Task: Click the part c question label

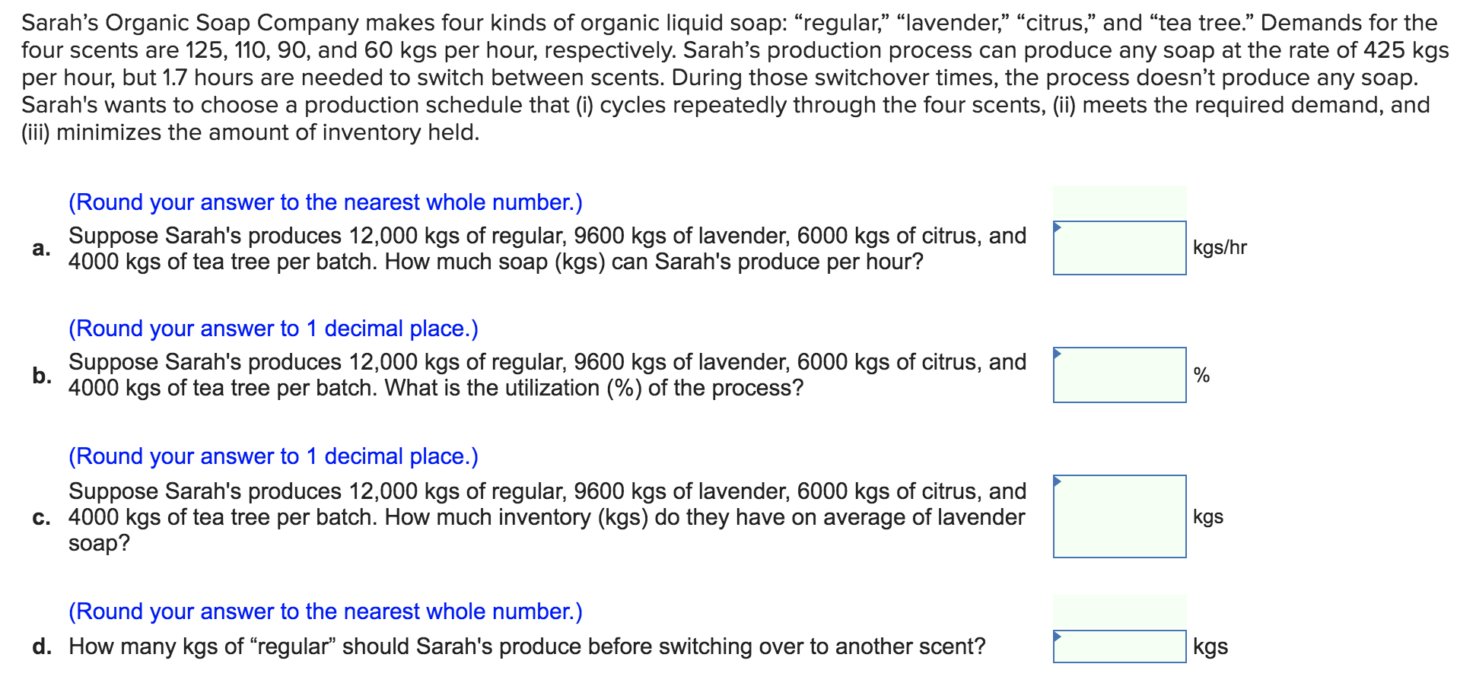Action: [40, 516]
